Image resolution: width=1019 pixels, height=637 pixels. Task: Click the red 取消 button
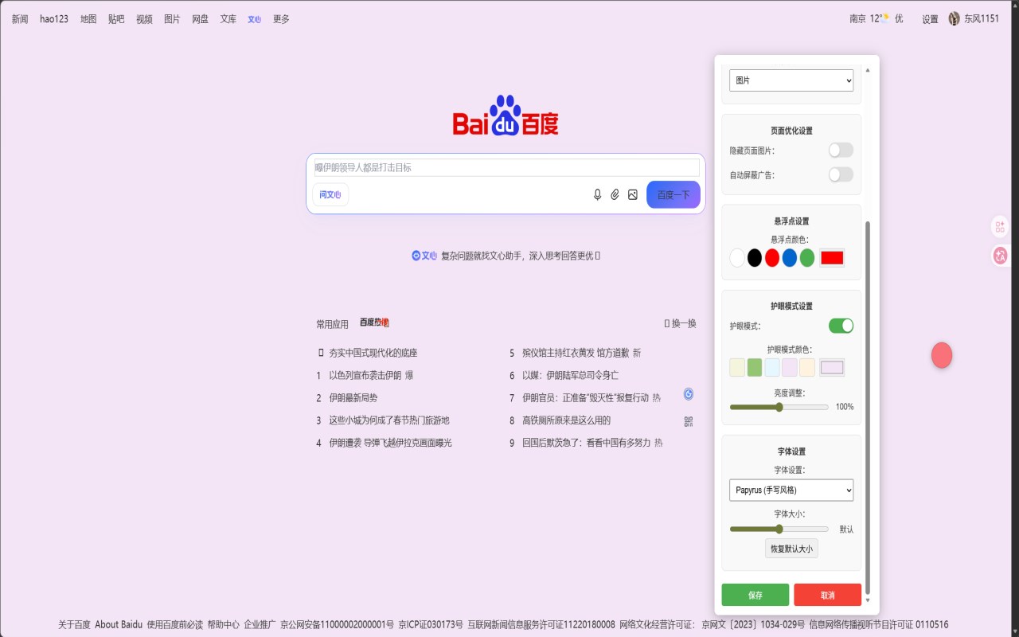click(x=828, y=595)
